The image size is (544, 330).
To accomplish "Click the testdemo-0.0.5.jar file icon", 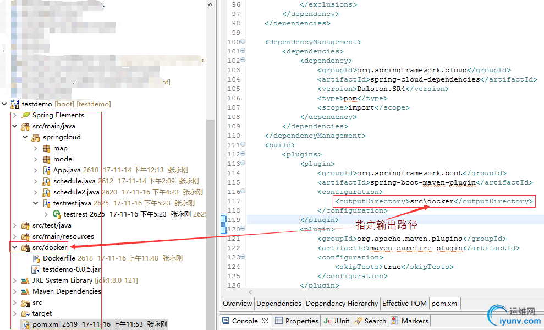I will coord(36,269).
